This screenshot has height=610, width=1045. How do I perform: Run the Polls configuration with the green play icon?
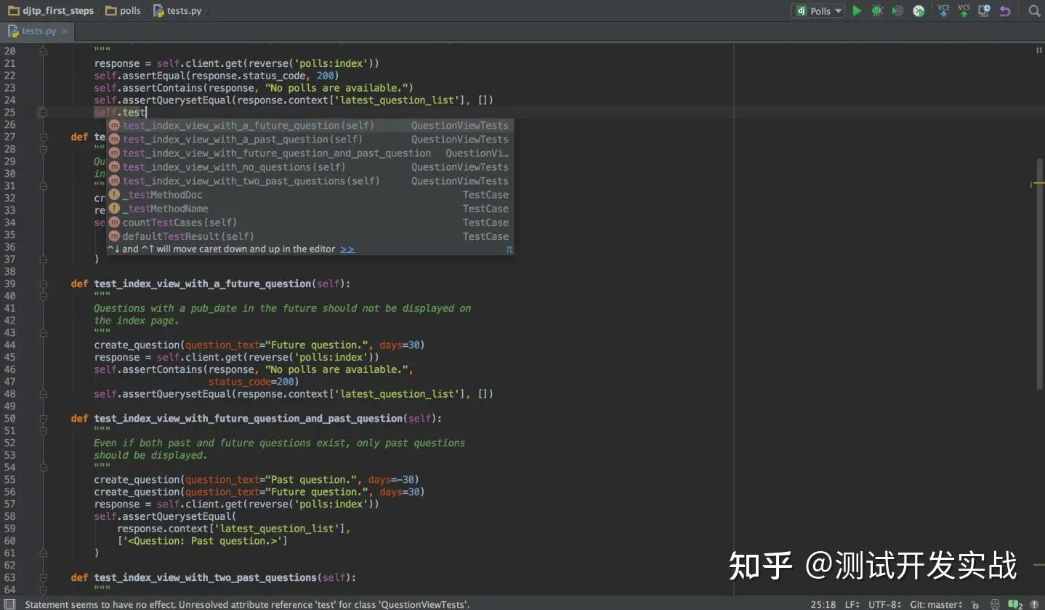coord(858,11)
